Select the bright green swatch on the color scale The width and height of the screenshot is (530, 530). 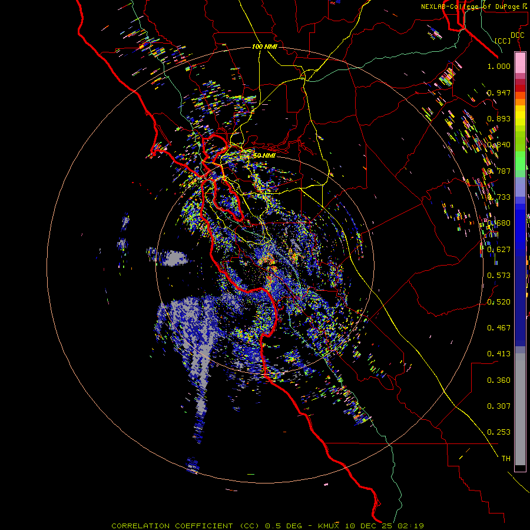[x=520, y=161]
